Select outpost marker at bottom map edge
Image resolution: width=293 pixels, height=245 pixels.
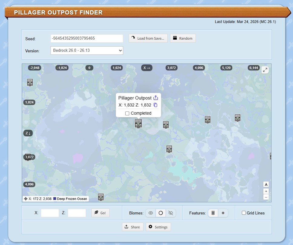click(x=101, y=197)
